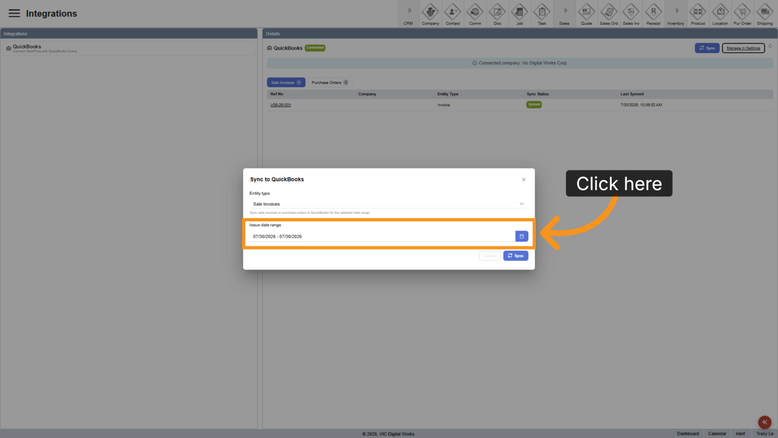Click the Entity Type column header

click(x=448, y=94)
